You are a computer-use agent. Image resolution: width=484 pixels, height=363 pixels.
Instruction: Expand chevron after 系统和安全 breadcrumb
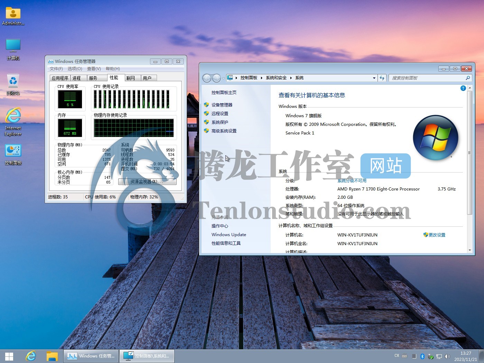tap(291, 78)
